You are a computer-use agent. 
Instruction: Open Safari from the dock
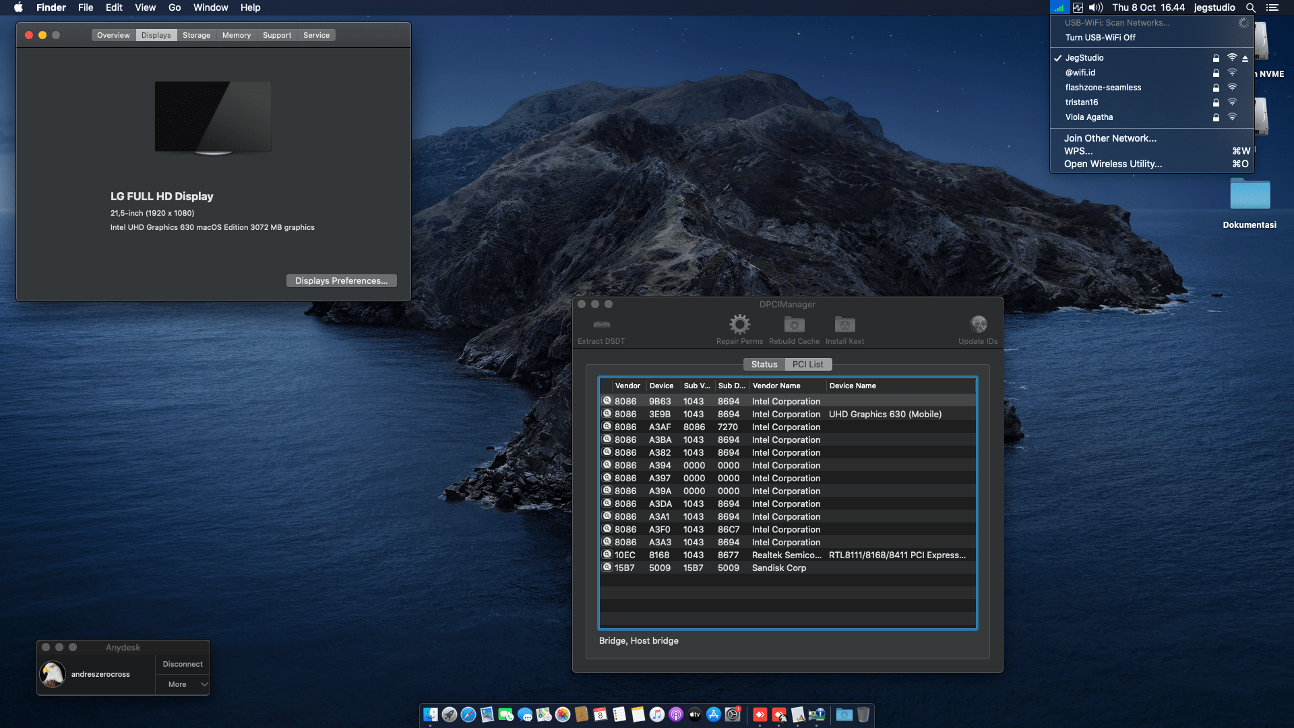tap(468, 715)
